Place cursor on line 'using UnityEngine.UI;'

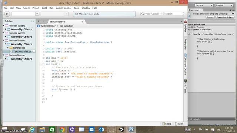61,36
